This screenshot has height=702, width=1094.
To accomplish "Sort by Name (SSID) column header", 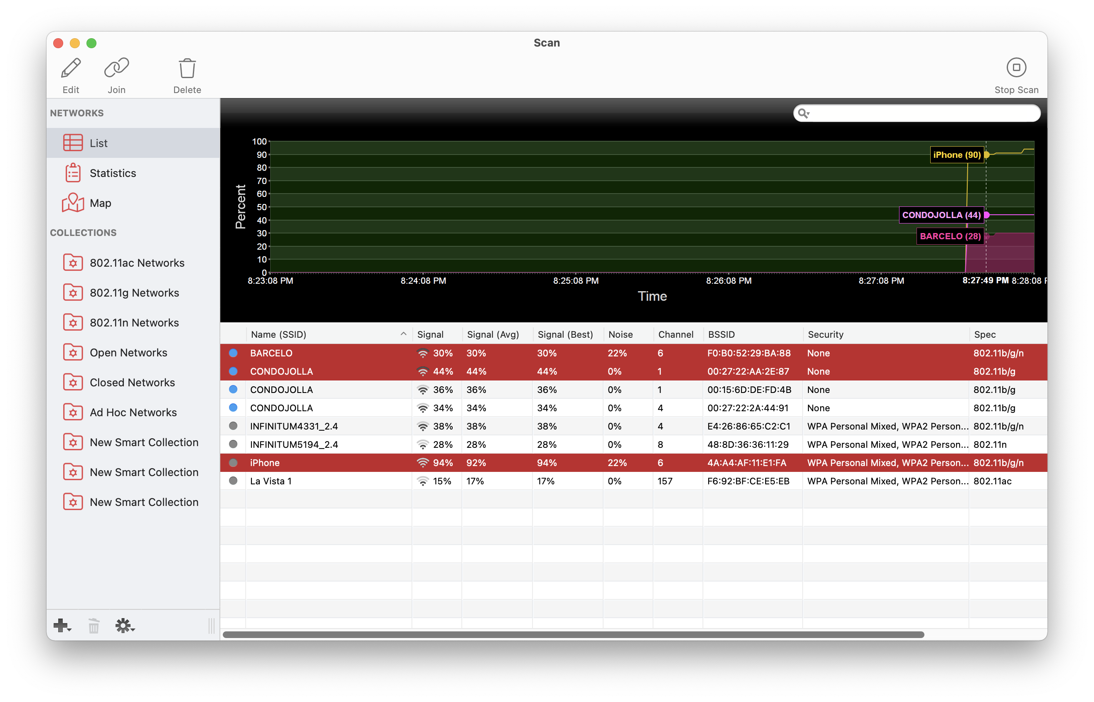I will point(278,334).
